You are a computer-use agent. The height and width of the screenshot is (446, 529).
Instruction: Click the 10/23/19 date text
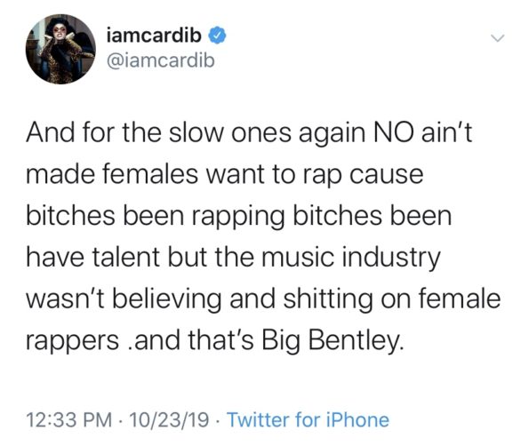coord(169,420)
